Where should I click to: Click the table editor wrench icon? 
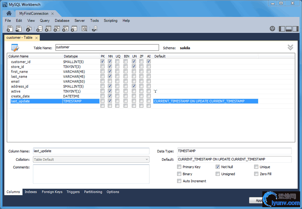coord(15,47)
